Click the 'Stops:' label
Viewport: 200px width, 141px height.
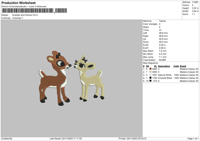pos(146,27)
